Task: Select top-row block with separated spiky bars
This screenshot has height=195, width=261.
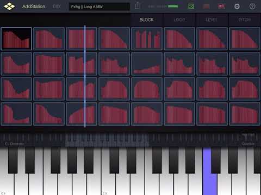Action: click(x=147, y=38)
